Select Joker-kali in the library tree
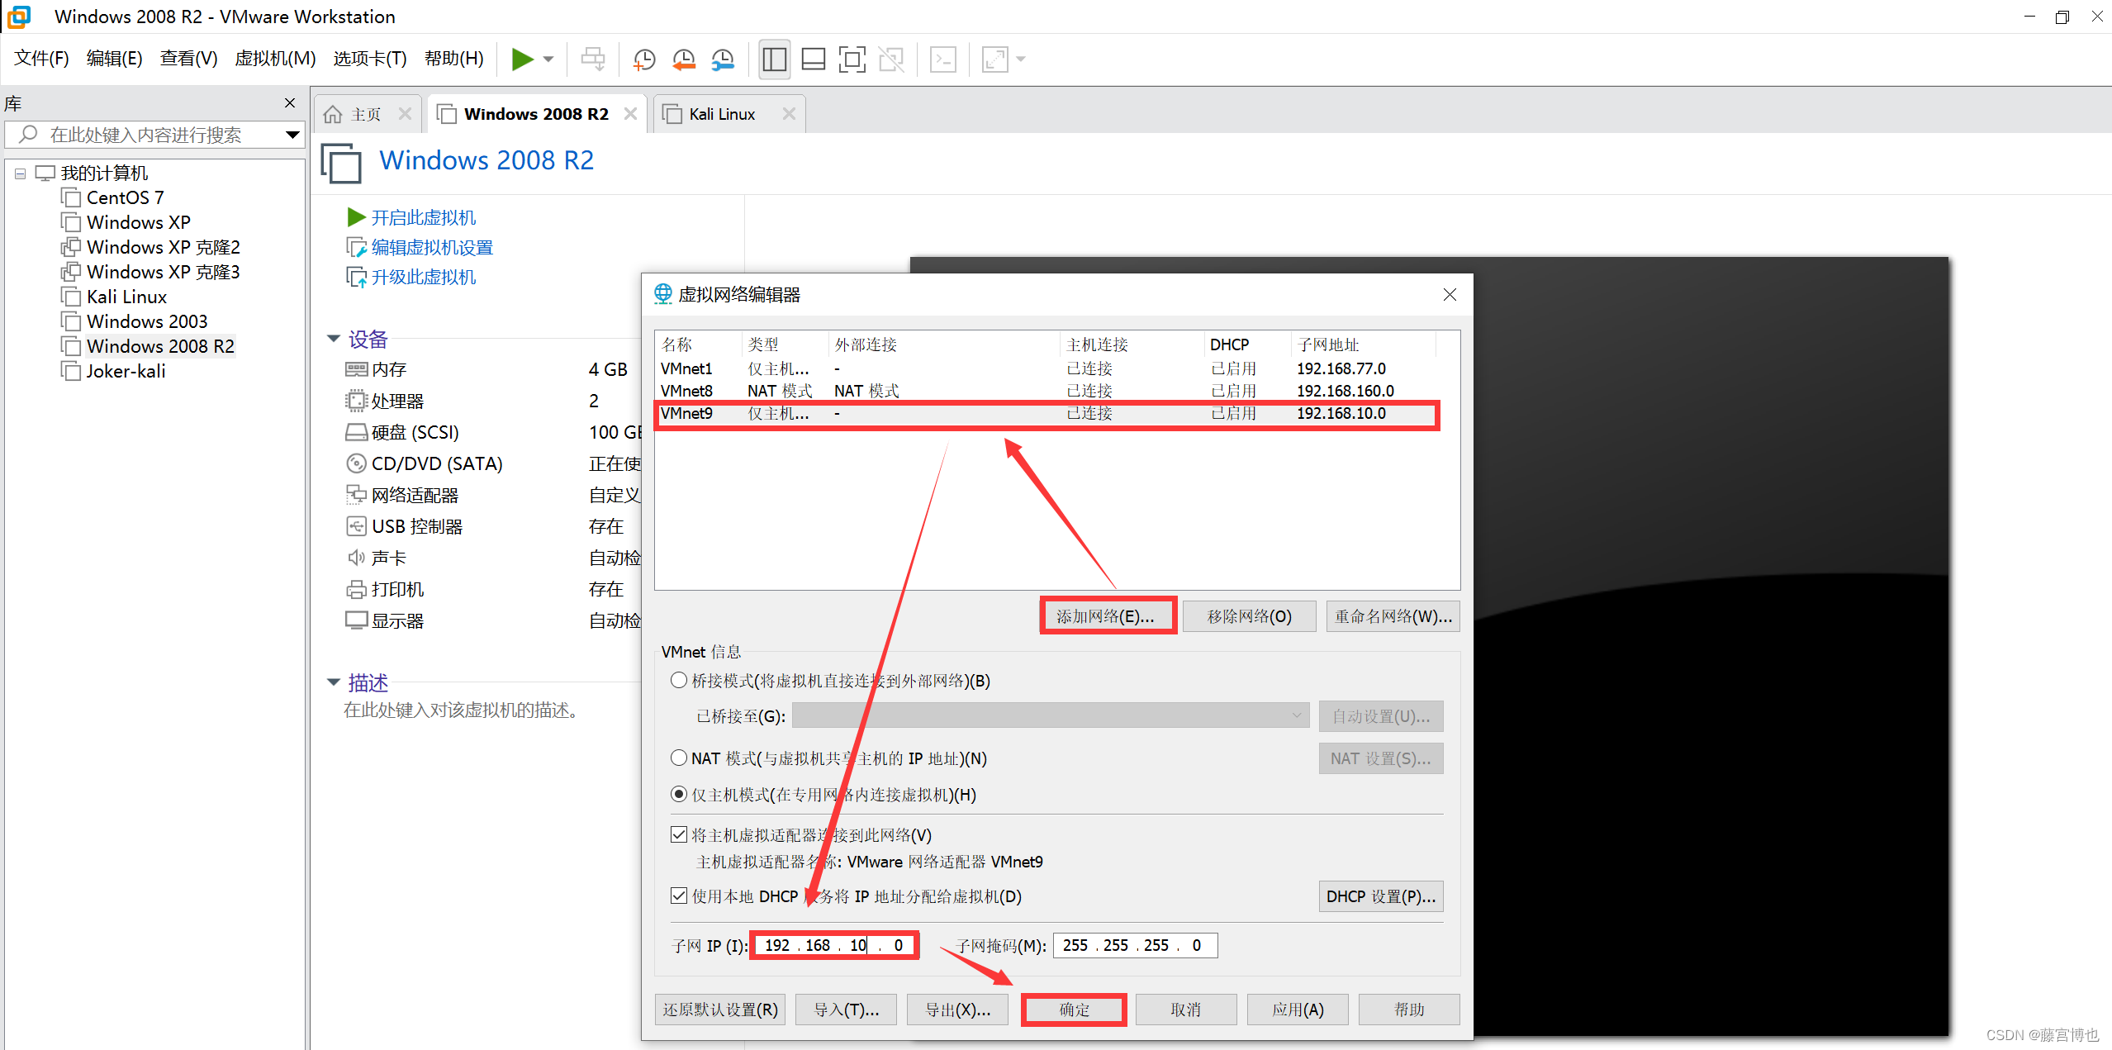Viewport: 2112px width, 1050px height. pos(126,371)
